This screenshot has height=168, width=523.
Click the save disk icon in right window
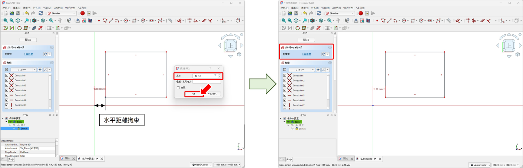(x=296, y=13)
